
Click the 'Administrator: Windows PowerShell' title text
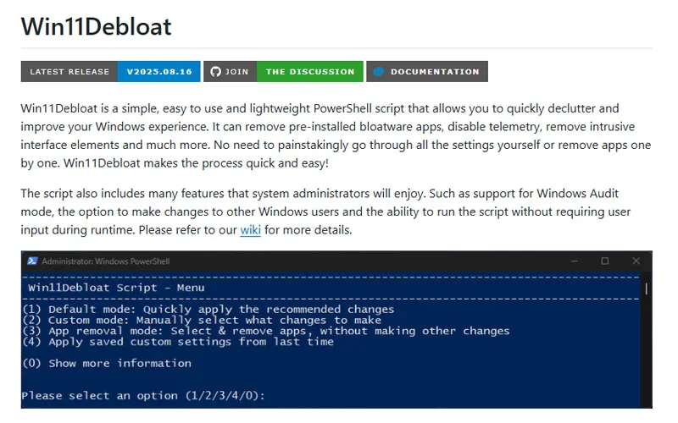click(x=105, y=261)
